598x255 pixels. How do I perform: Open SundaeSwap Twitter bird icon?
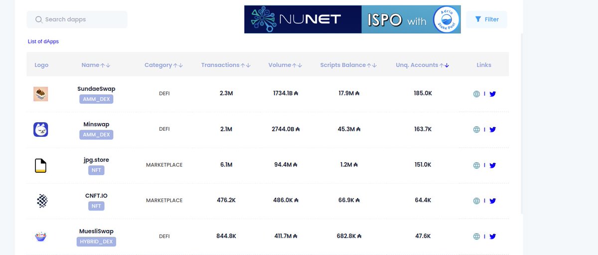click(x=493, y=93)
